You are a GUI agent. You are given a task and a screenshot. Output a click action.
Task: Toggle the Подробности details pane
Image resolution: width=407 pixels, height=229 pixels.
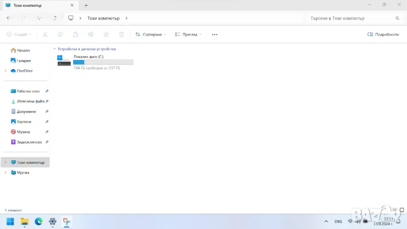(383, 34)
